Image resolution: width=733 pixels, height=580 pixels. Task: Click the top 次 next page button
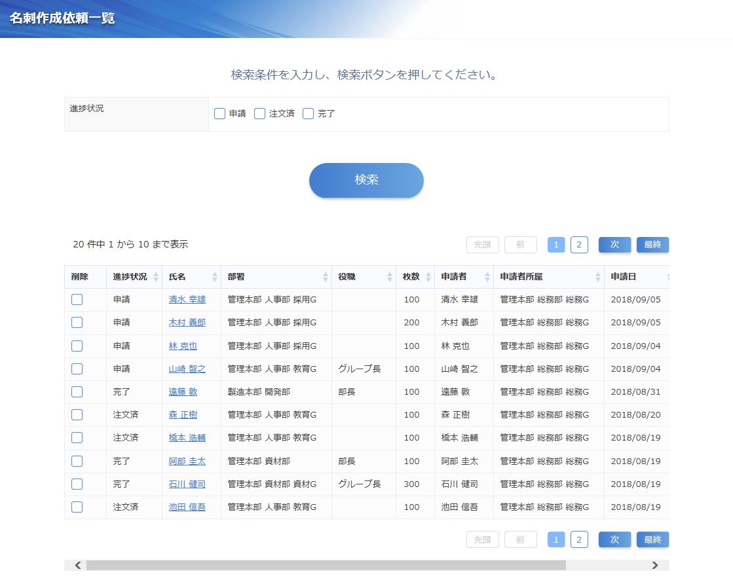[x=614, y=245]
